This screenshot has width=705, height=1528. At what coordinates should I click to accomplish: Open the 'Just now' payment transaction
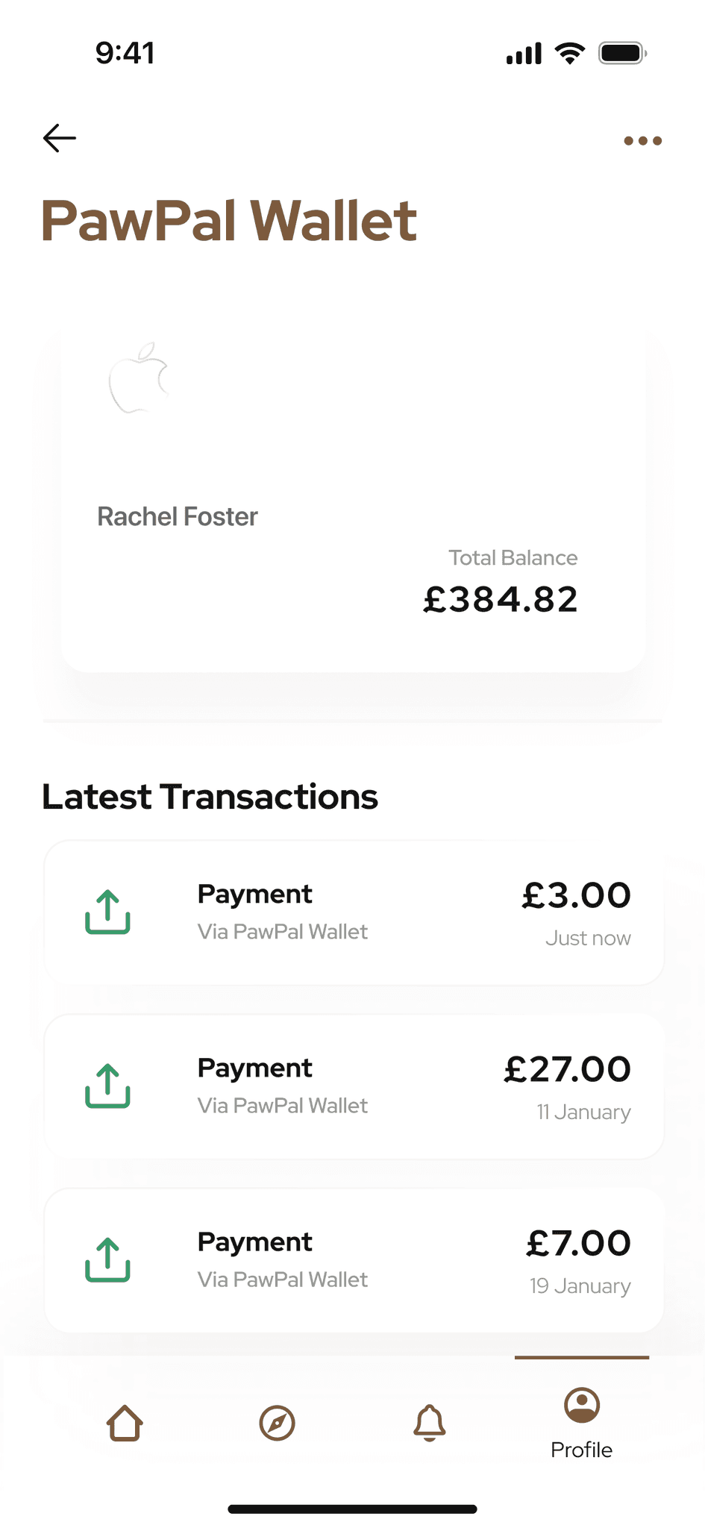click(354, 912)
